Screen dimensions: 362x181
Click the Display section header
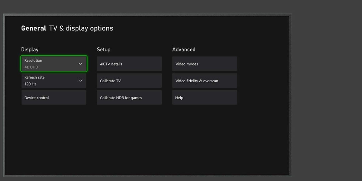30,49
